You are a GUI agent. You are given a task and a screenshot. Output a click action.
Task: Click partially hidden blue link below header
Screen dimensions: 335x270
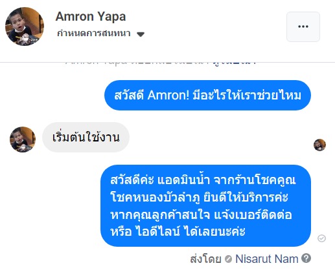(x=235, y=63)
